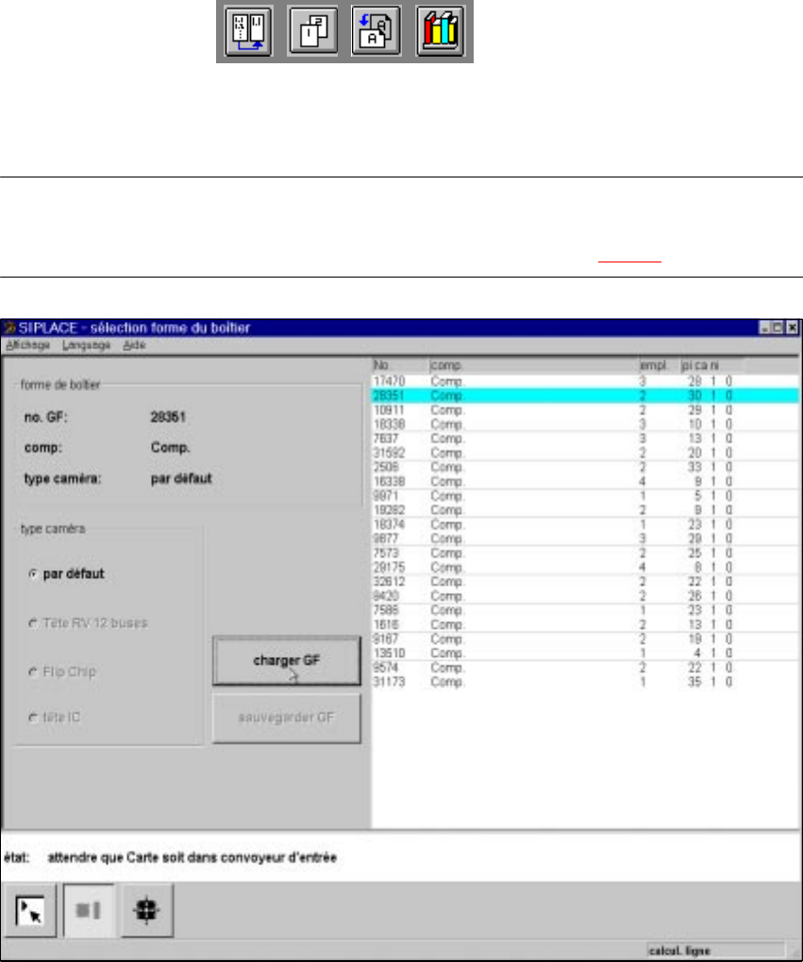Open the Language menu
Screen dimensions: 803x962
[86, 346]
